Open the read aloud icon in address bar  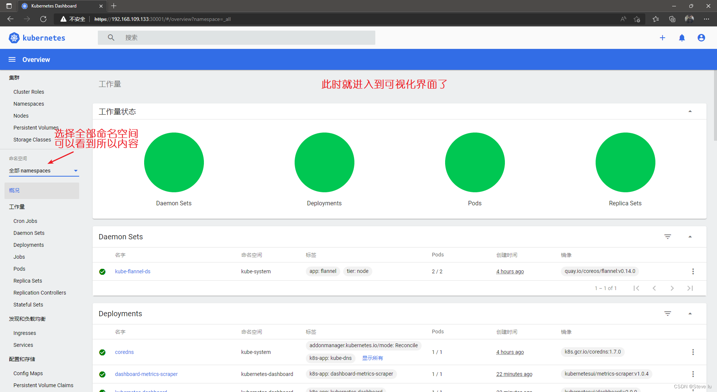[623, 19]
